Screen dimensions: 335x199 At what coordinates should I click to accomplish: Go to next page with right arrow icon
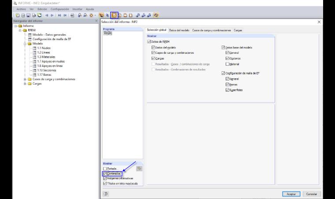[52, 15]
